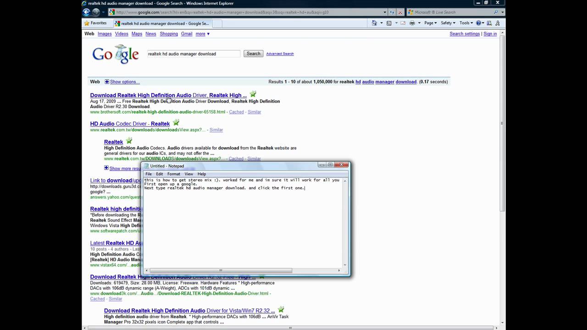Image resolution: width=587 pixels, height=330 pixels.
Task: Open the Gmail link
Action: tap(187, 34)
